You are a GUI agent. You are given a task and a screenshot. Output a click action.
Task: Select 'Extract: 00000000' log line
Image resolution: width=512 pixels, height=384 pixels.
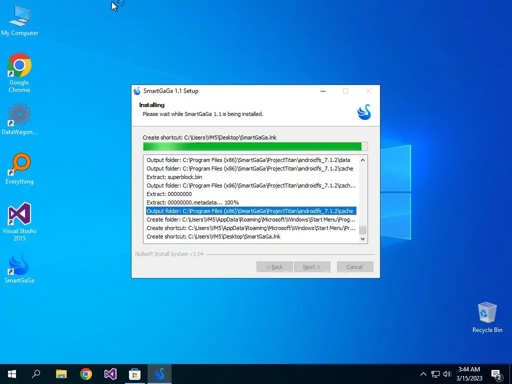[251, 194]
